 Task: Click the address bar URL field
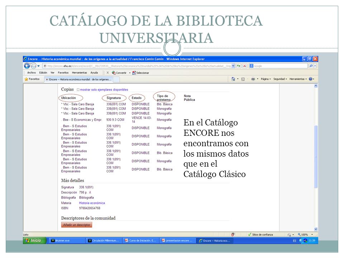click(x=137, y=66)
